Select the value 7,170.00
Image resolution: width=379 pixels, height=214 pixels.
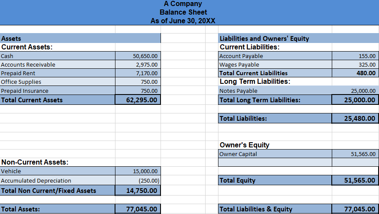tap(138, 73)
